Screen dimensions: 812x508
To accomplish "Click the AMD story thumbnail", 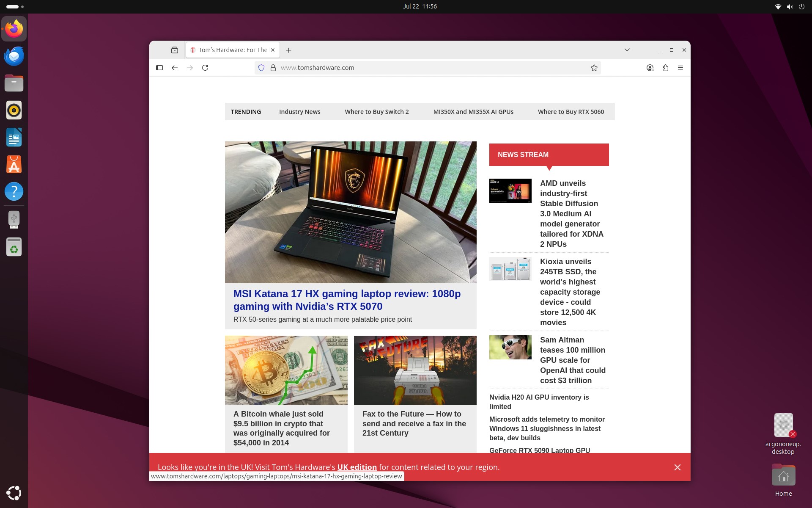I will click(510, 190).
